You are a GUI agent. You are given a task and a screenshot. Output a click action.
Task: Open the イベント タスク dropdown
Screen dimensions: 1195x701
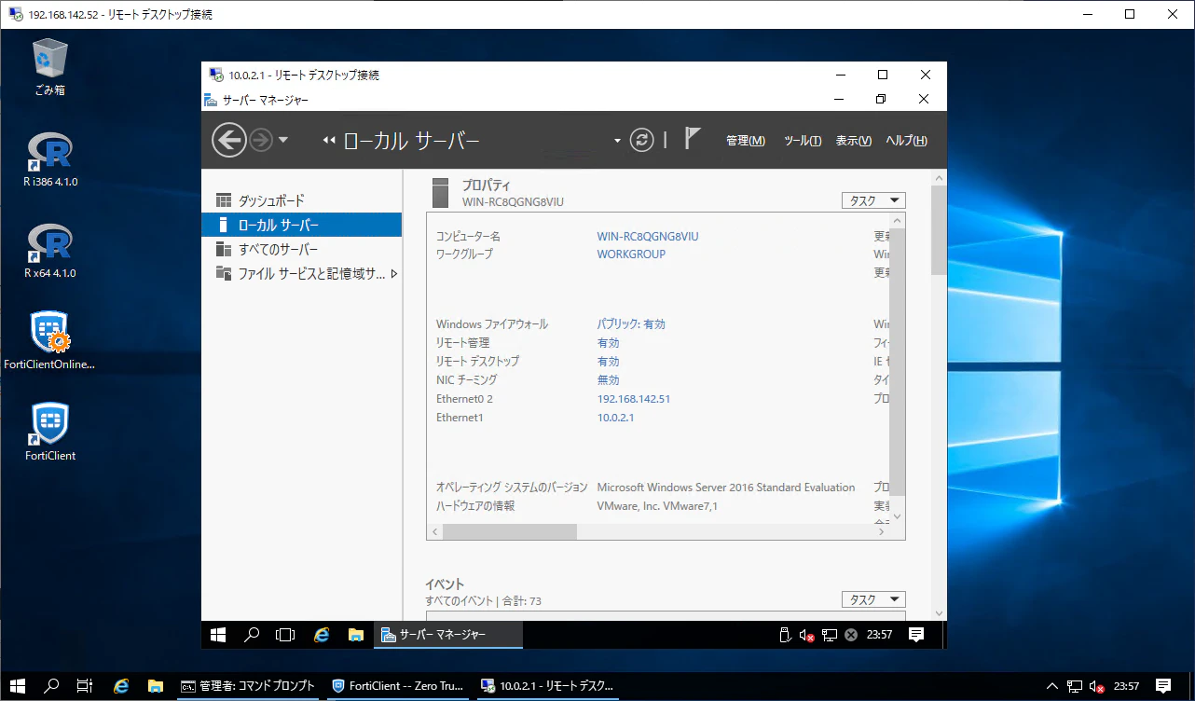point(873,599)
